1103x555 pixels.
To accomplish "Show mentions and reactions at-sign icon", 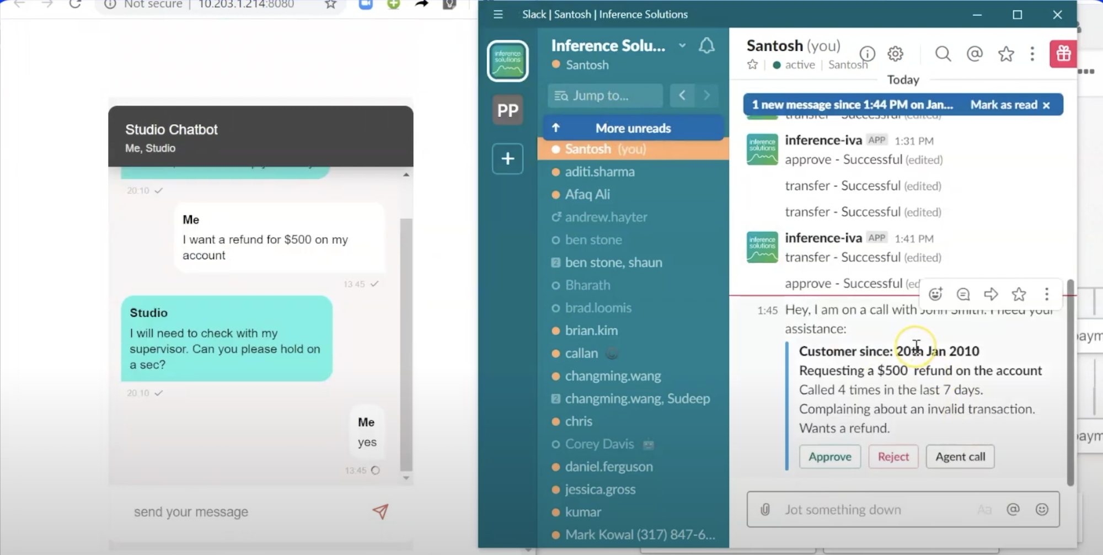I will [x=975, y=54].
